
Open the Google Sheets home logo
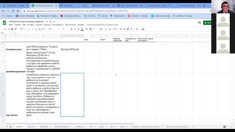coord(4,23)
